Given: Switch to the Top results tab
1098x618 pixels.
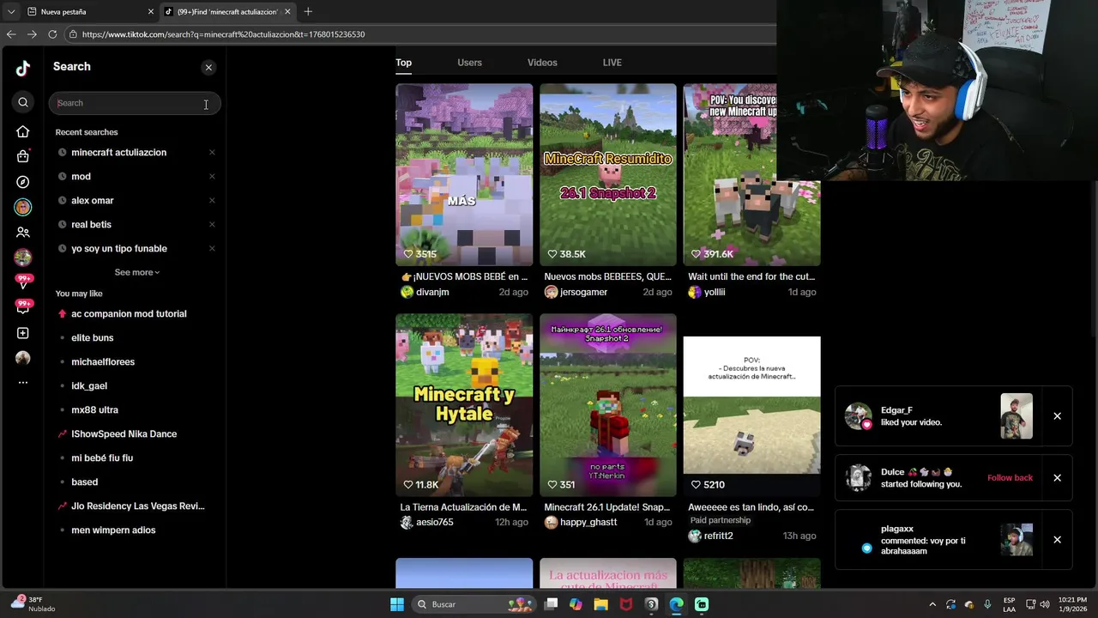Looking at the screenshot, I should [403, 63].
